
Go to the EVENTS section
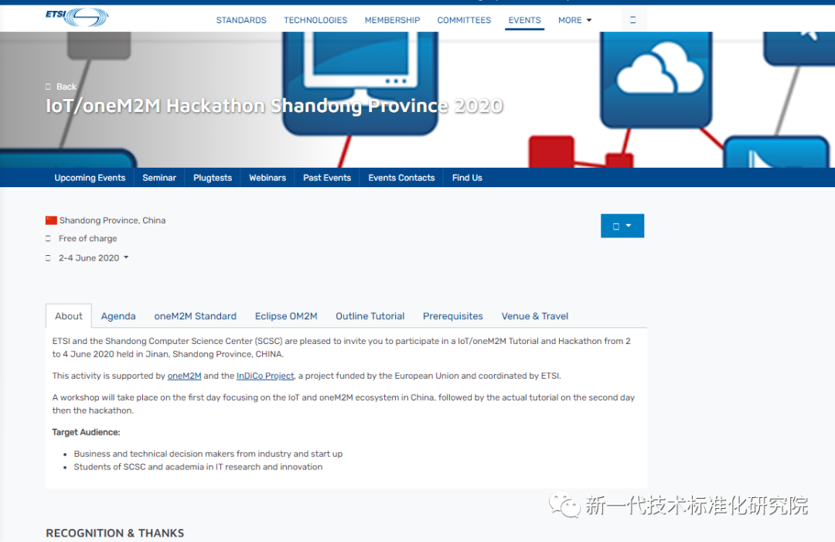[x=524, y=20]
